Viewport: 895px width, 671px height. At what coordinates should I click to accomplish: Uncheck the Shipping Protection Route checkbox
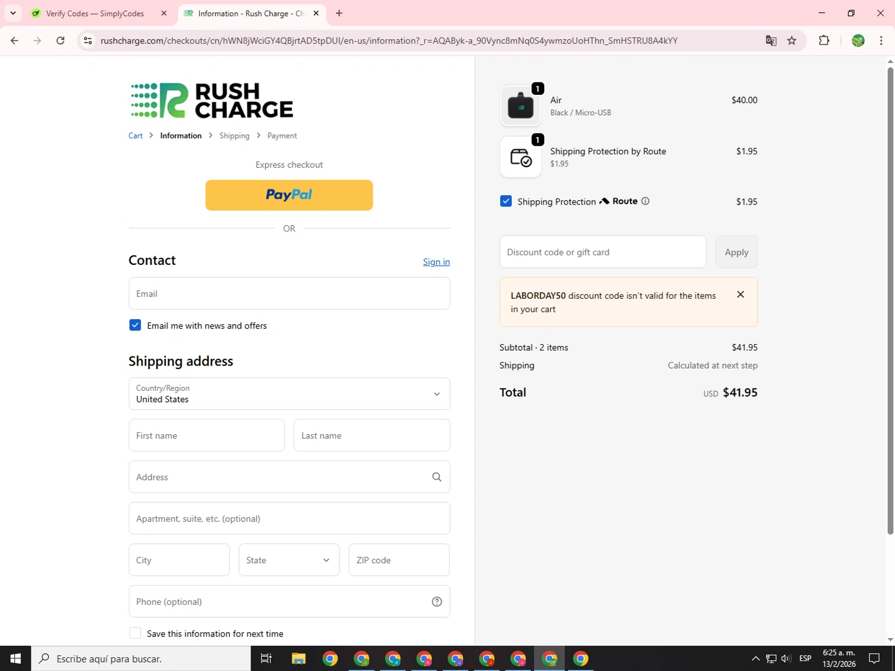pos(506,201)
